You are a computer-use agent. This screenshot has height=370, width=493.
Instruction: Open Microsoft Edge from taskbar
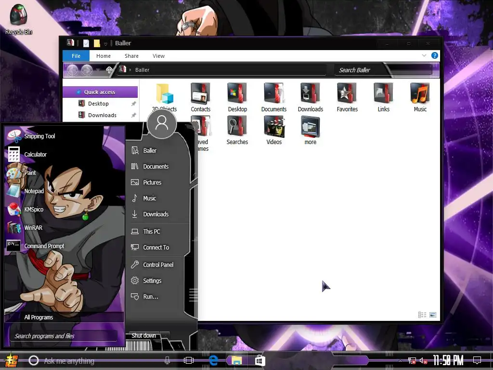(x=213, y=360)
